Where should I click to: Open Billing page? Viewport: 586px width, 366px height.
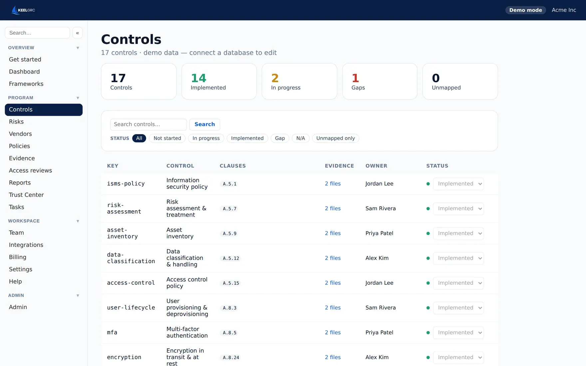pos(44,257)
